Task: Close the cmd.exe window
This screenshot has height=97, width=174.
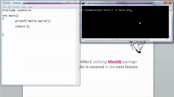Action: (168, 3)
